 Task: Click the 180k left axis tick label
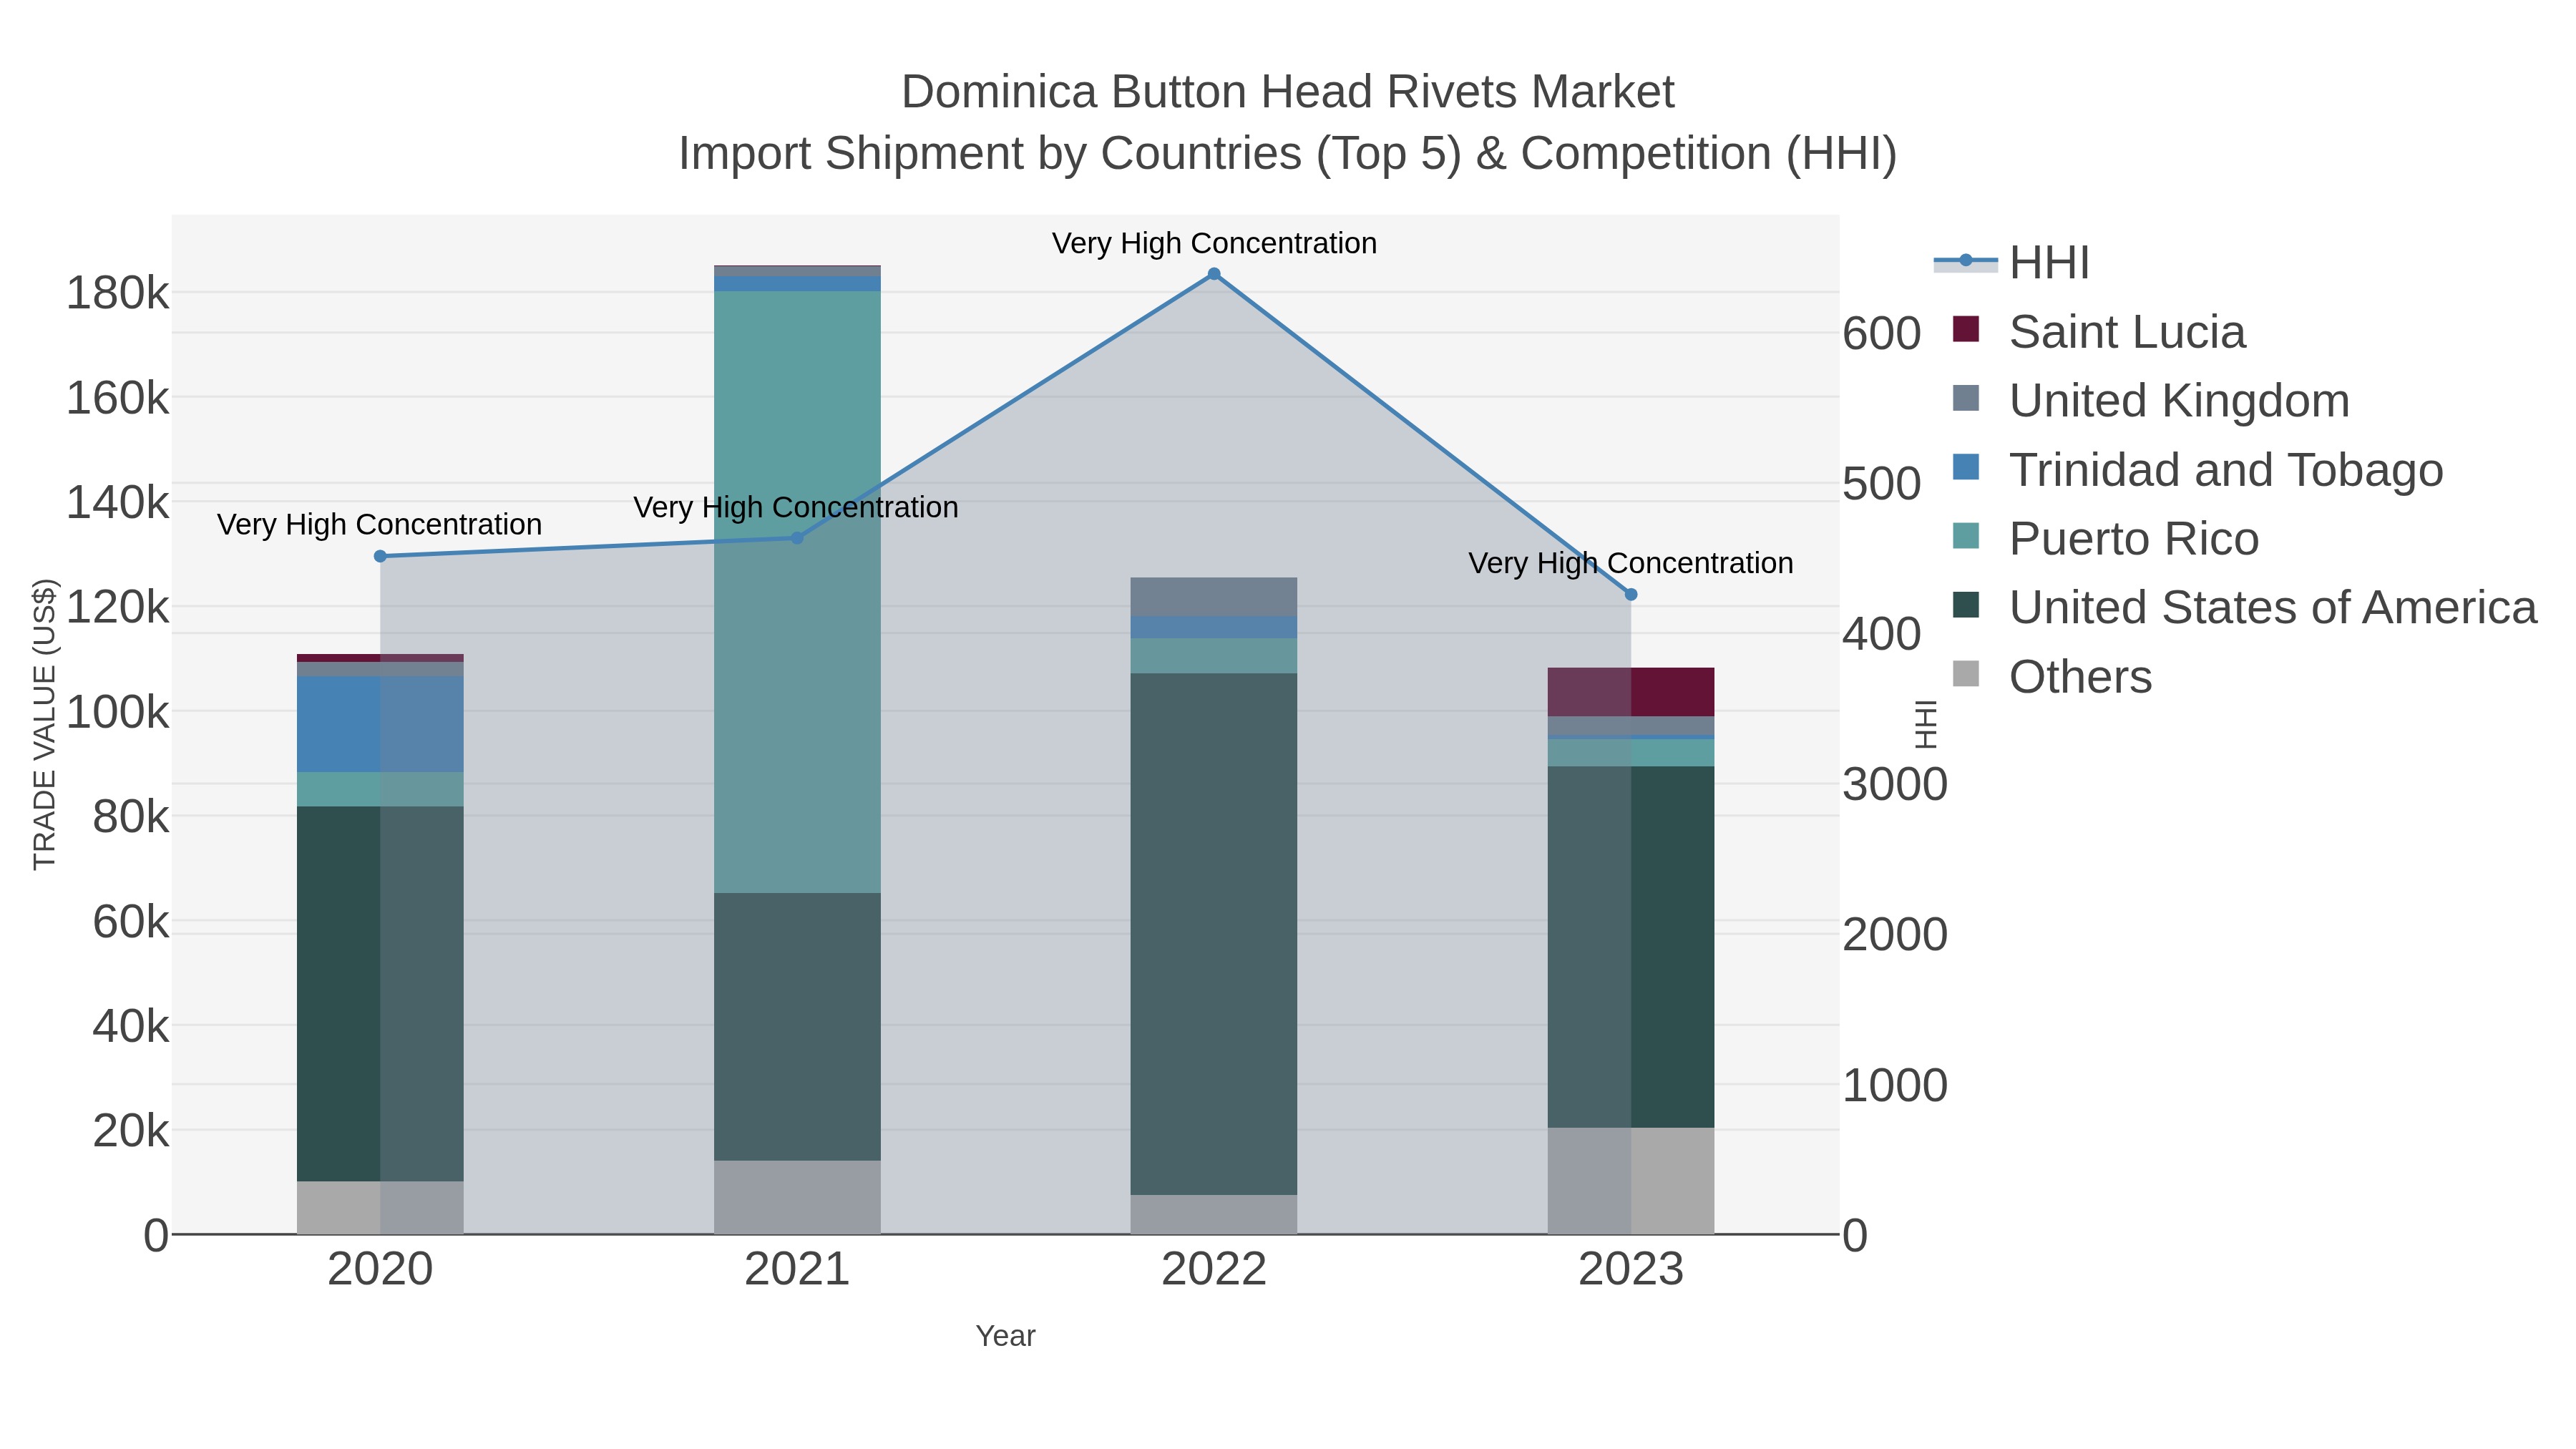pos(118,293)
